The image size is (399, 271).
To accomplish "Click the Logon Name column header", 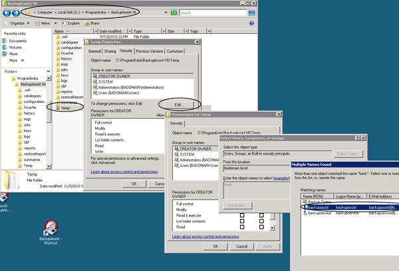I will pyautogui.click(x=350, y=196).
